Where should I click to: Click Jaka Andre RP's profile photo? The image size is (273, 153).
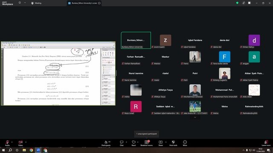click(195, 107)
